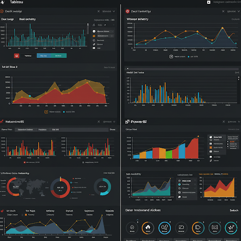Toggle the orange square legend item under the red area chart
The image size is (241, 241).
point(46,112)
